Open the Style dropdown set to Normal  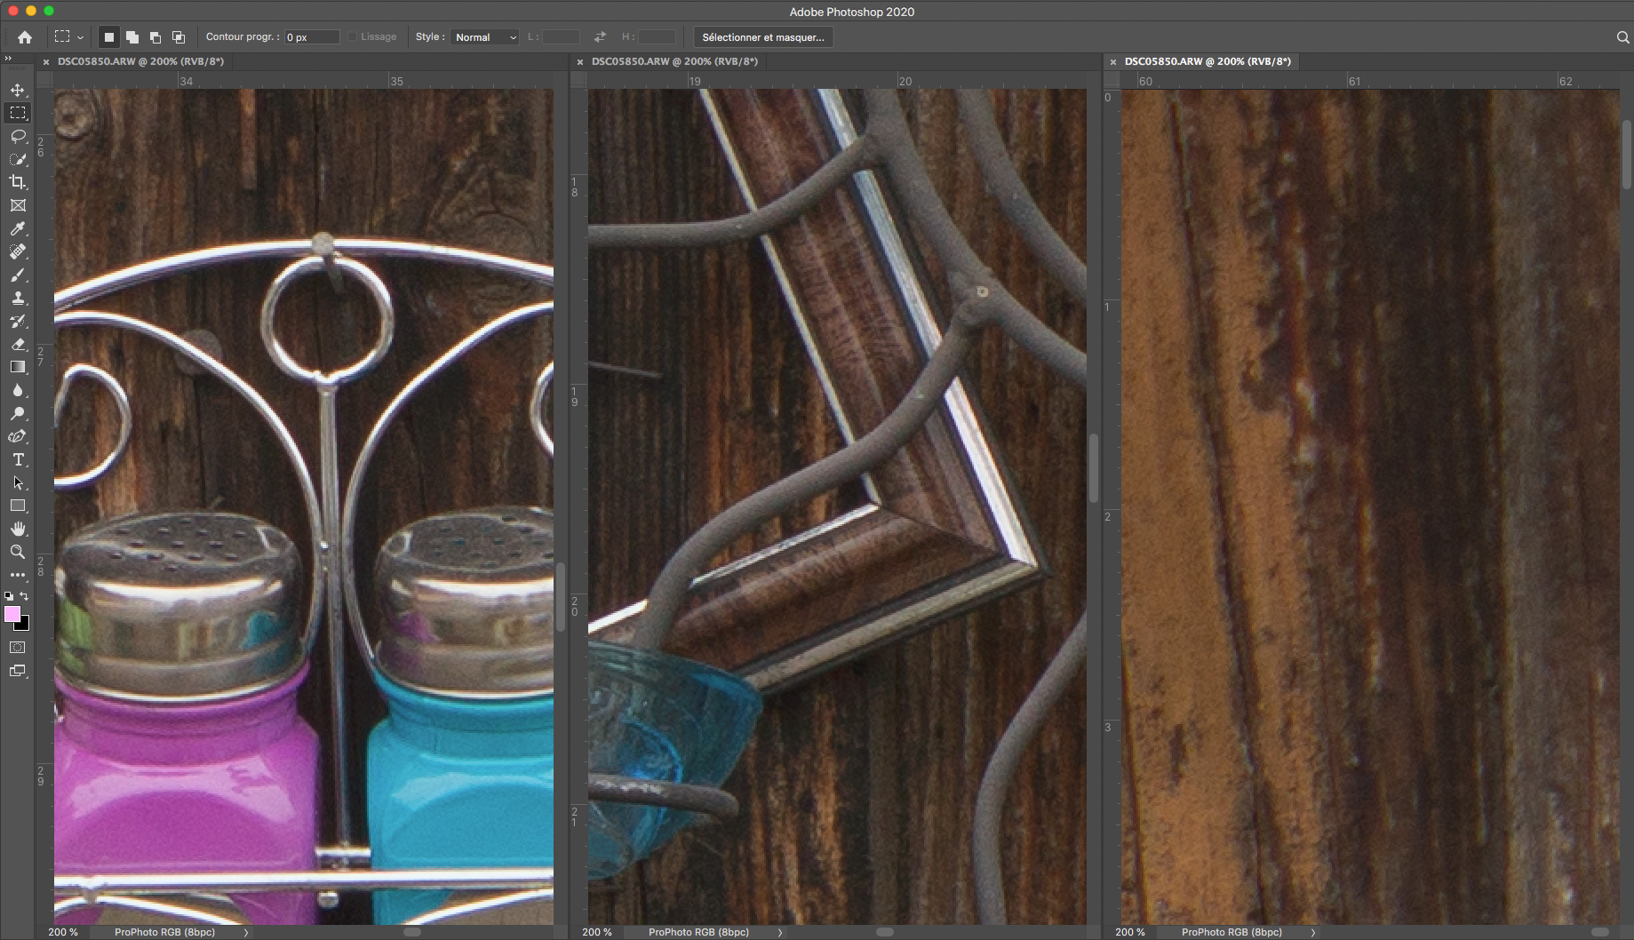coord(485,37)
